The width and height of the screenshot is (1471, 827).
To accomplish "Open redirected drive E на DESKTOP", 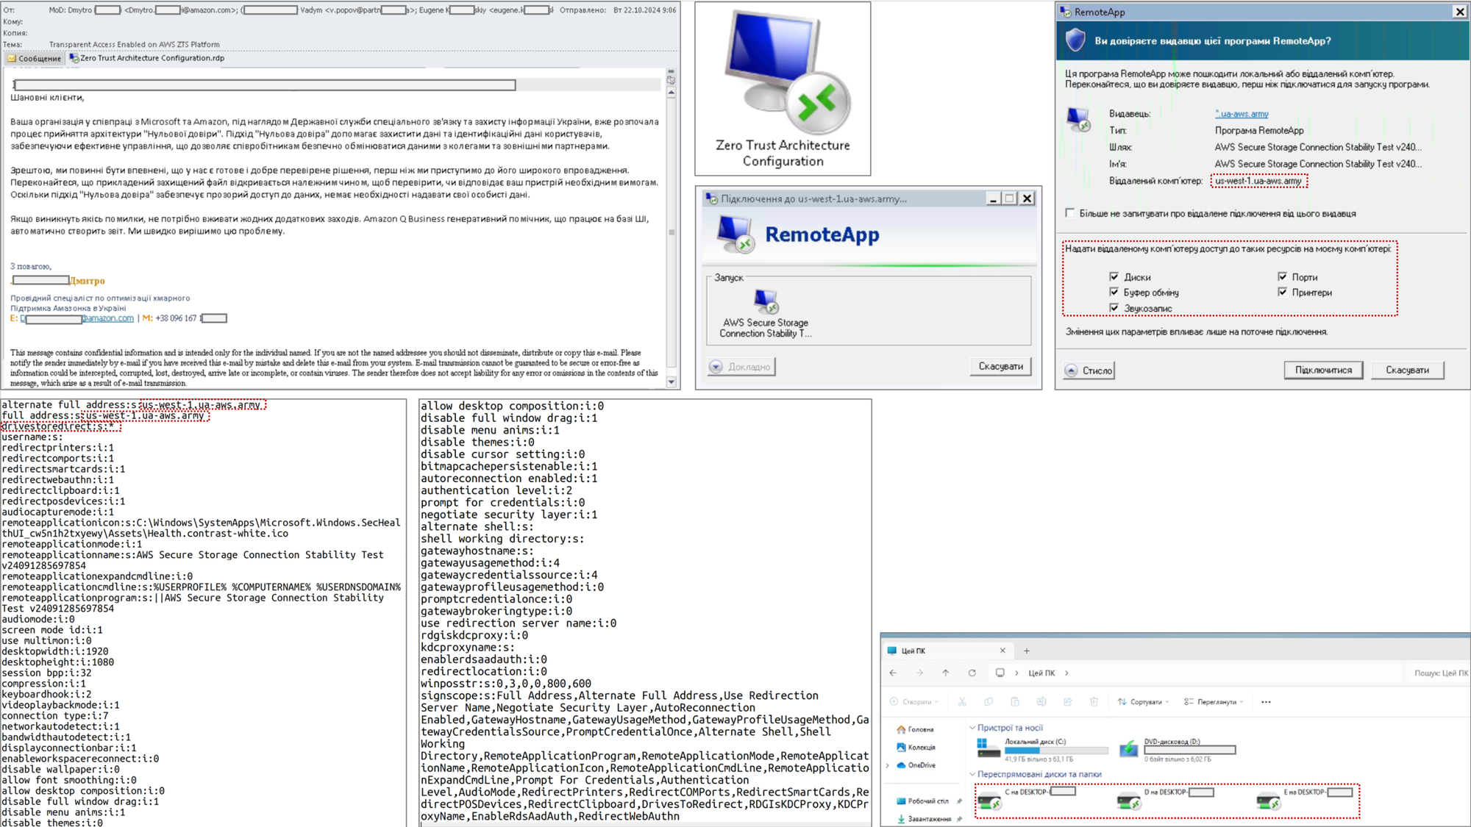I will 1268,802.
